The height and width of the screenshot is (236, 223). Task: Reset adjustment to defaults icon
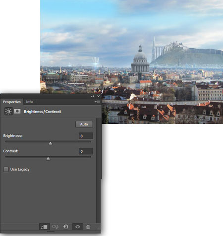[66, 227]
